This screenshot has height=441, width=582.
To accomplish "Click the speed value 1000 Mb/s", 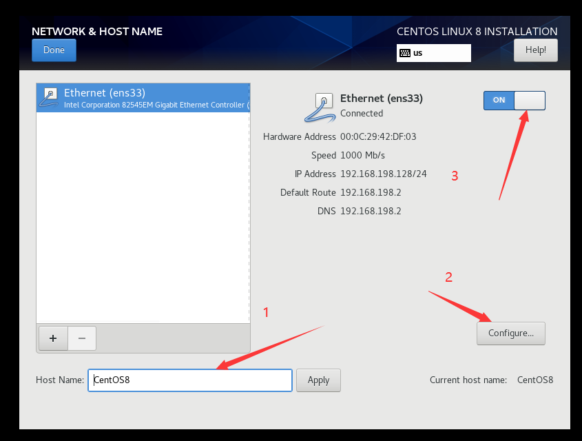I will (x=363, y=155).
